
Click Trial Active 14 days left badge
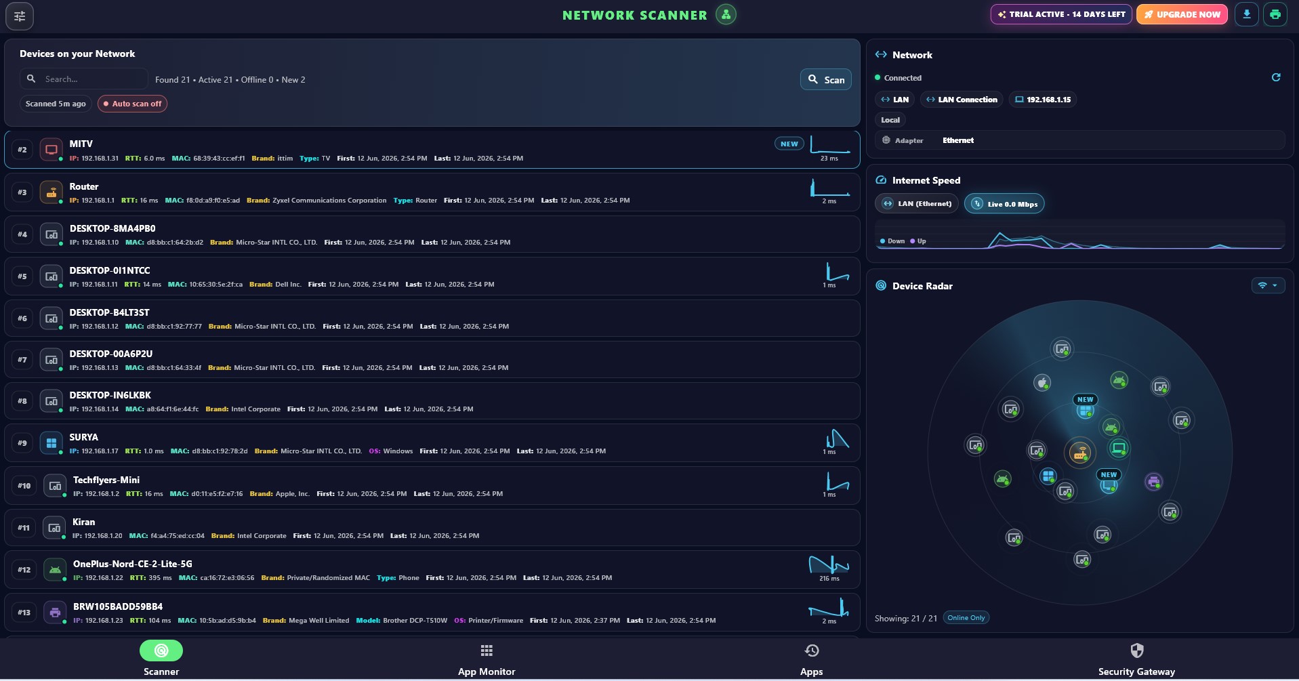pos(1061,14)
